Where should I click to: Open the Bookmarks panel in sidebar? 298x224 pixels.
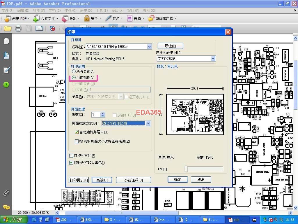tap(6, 55)
